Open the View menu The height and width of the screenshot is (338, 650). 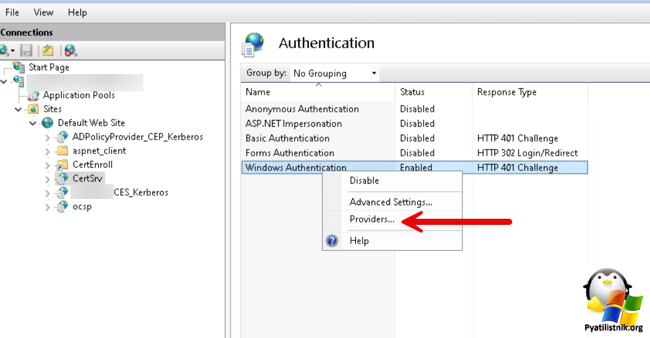click(x=43, y=12)
